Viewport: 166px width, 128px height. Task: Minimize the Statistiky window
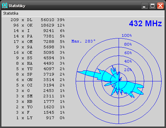145,5
